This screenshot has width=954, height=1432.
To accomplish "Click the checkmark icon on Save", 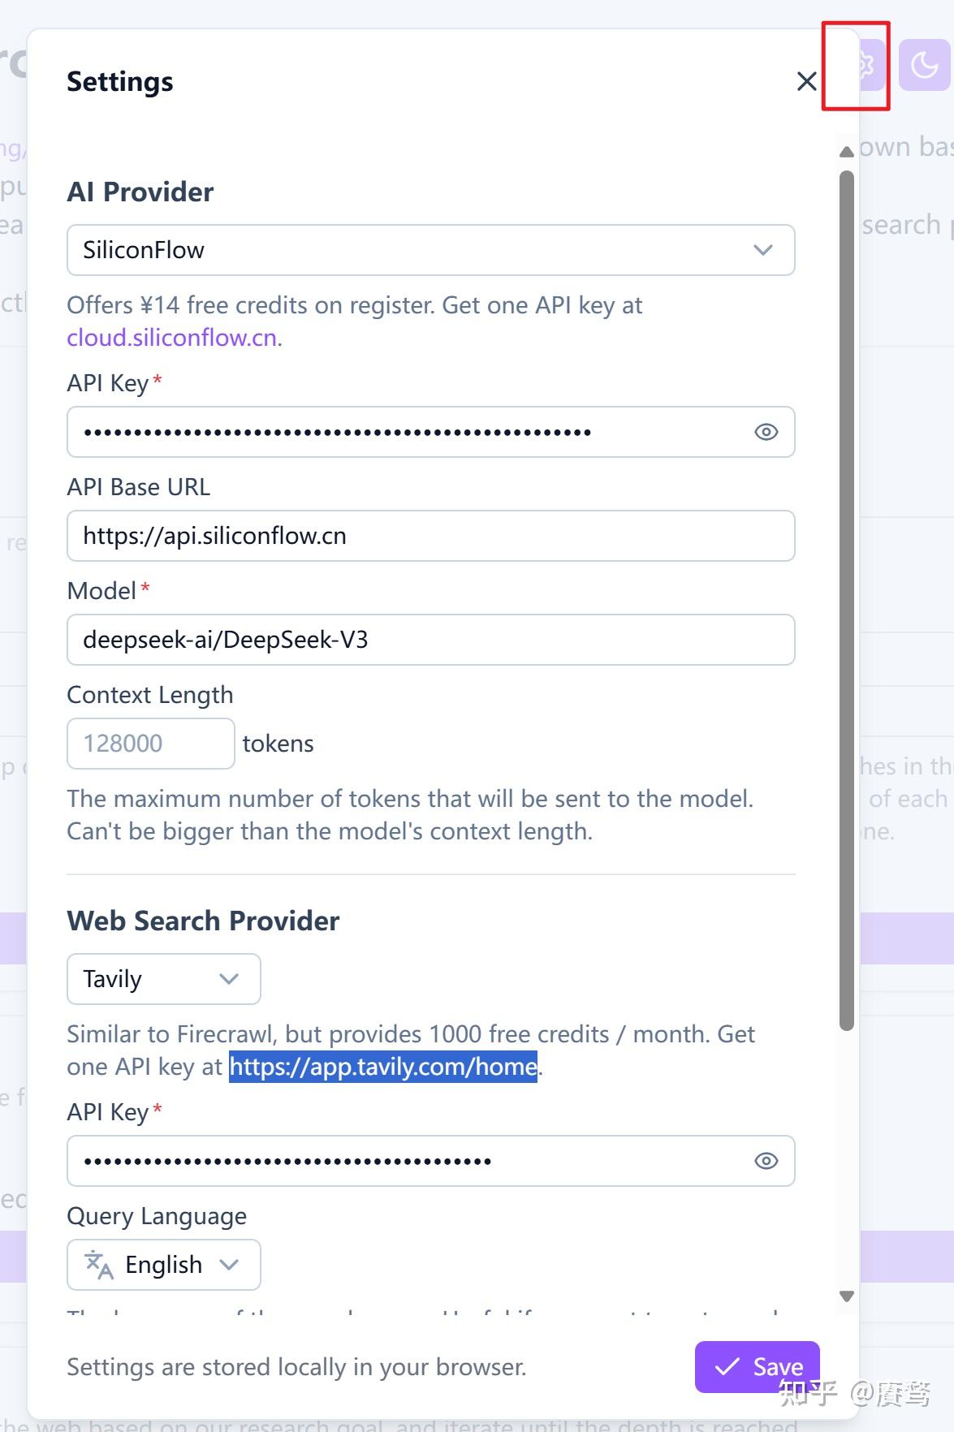I will [727, 1366].
